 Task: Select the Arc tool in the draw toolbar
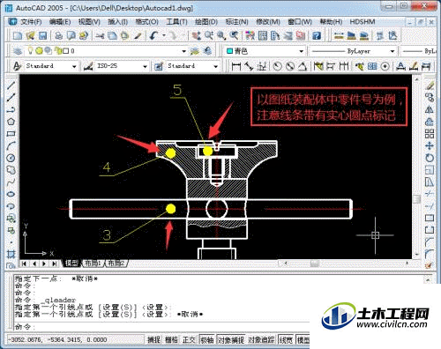11,145
